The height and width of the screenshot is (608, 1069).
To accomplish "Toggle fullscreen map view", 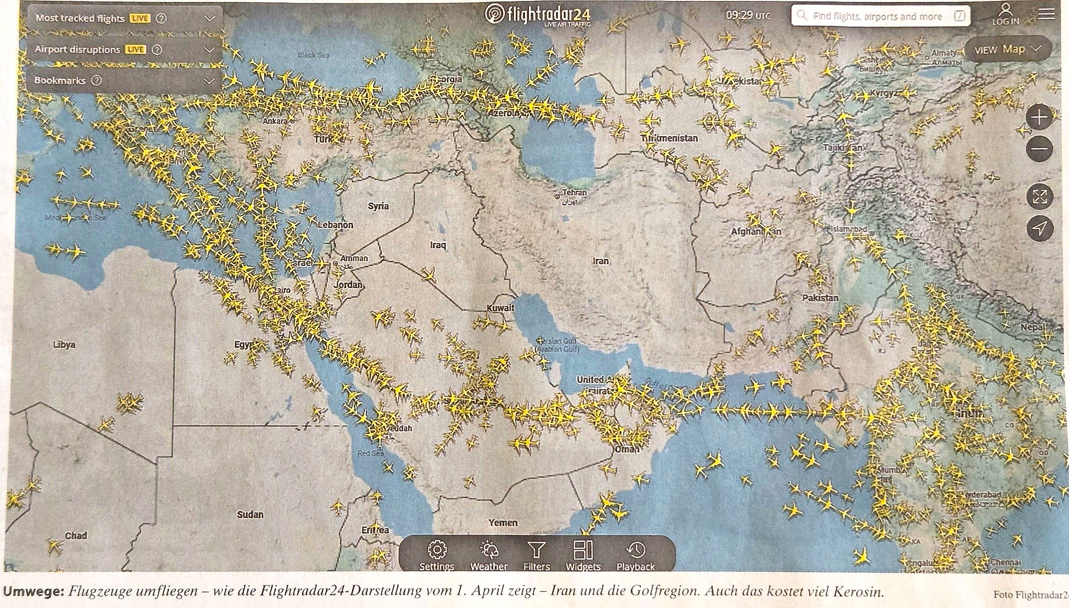I will 1040,196.
